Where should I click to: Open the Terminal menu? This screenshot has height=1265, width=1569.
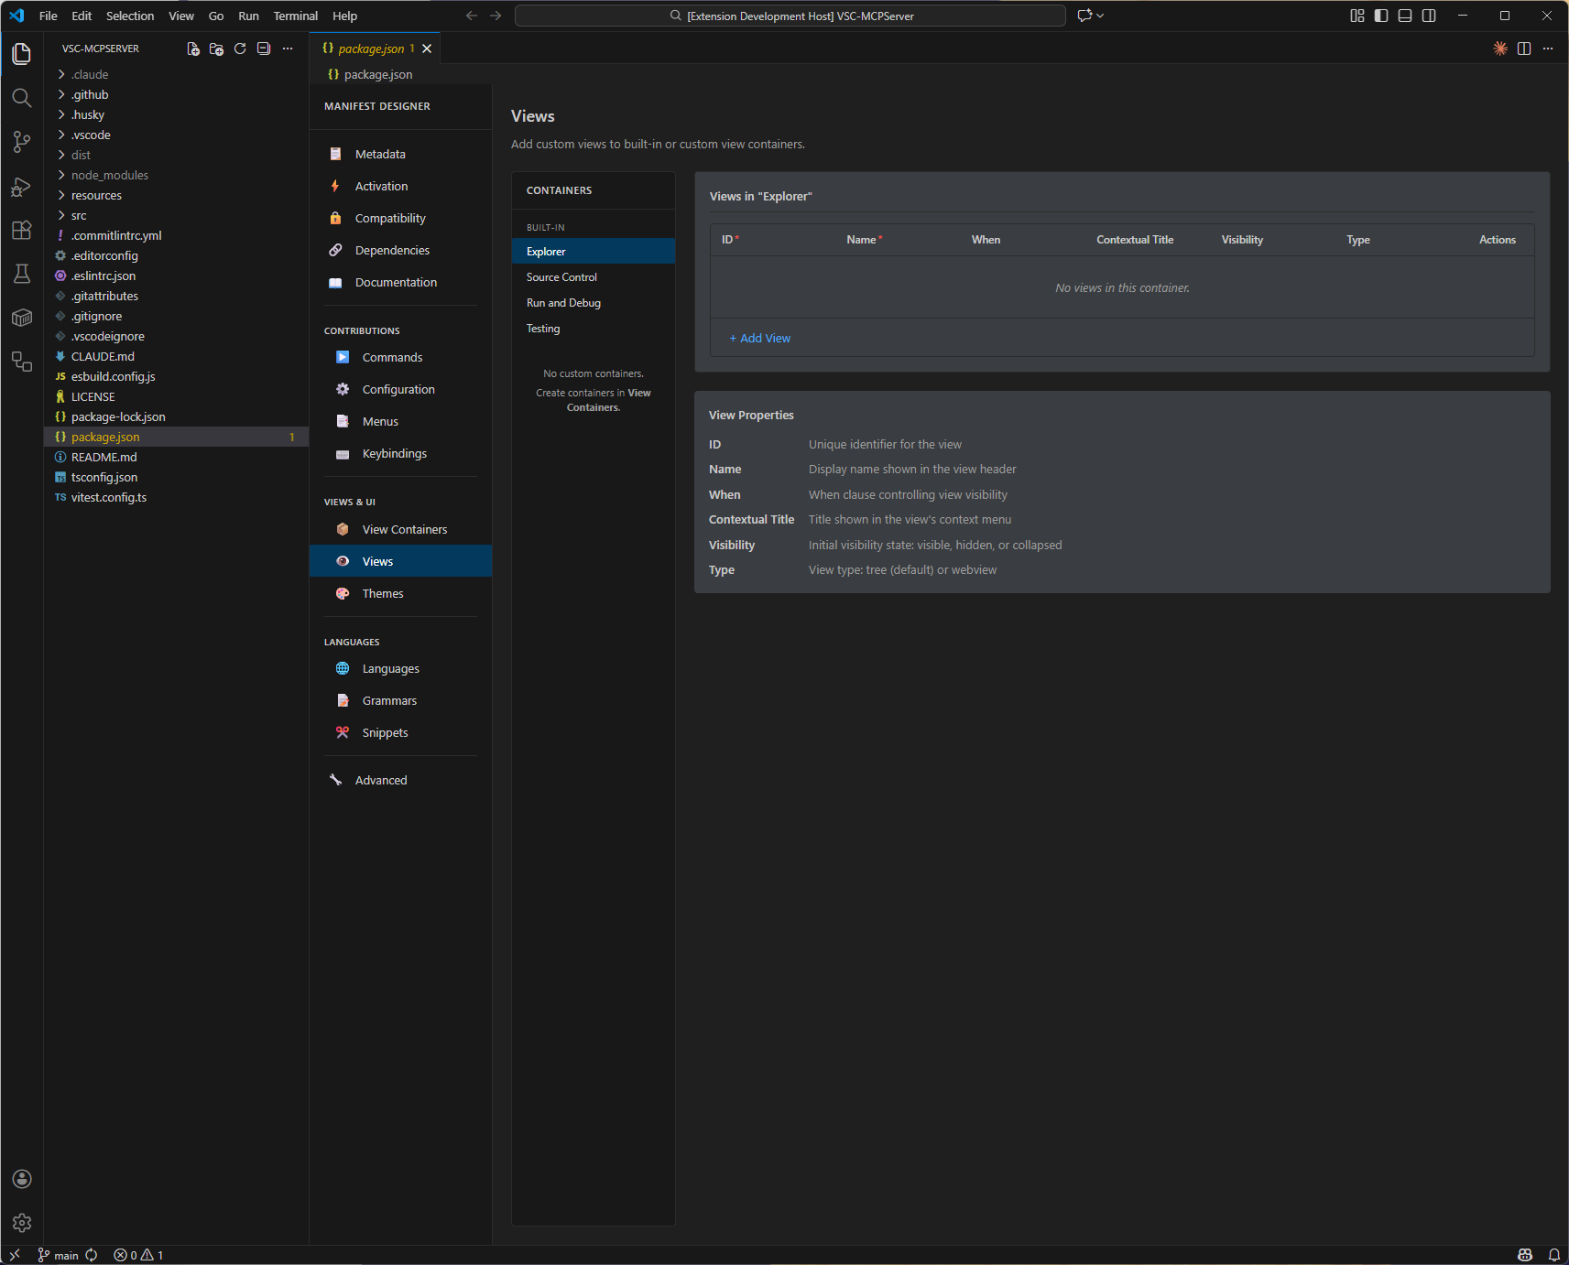click(295, 16)
